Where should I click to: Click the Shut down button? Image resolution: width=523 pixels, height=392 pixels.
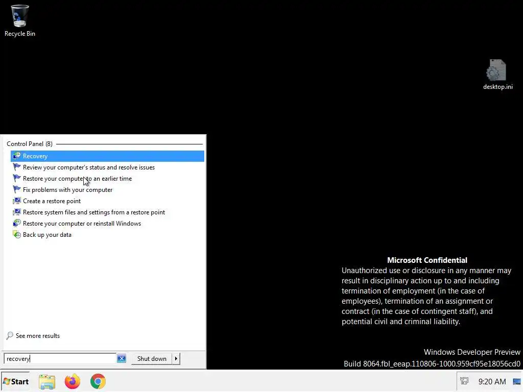pyautogui.click(x=152, y=359)
